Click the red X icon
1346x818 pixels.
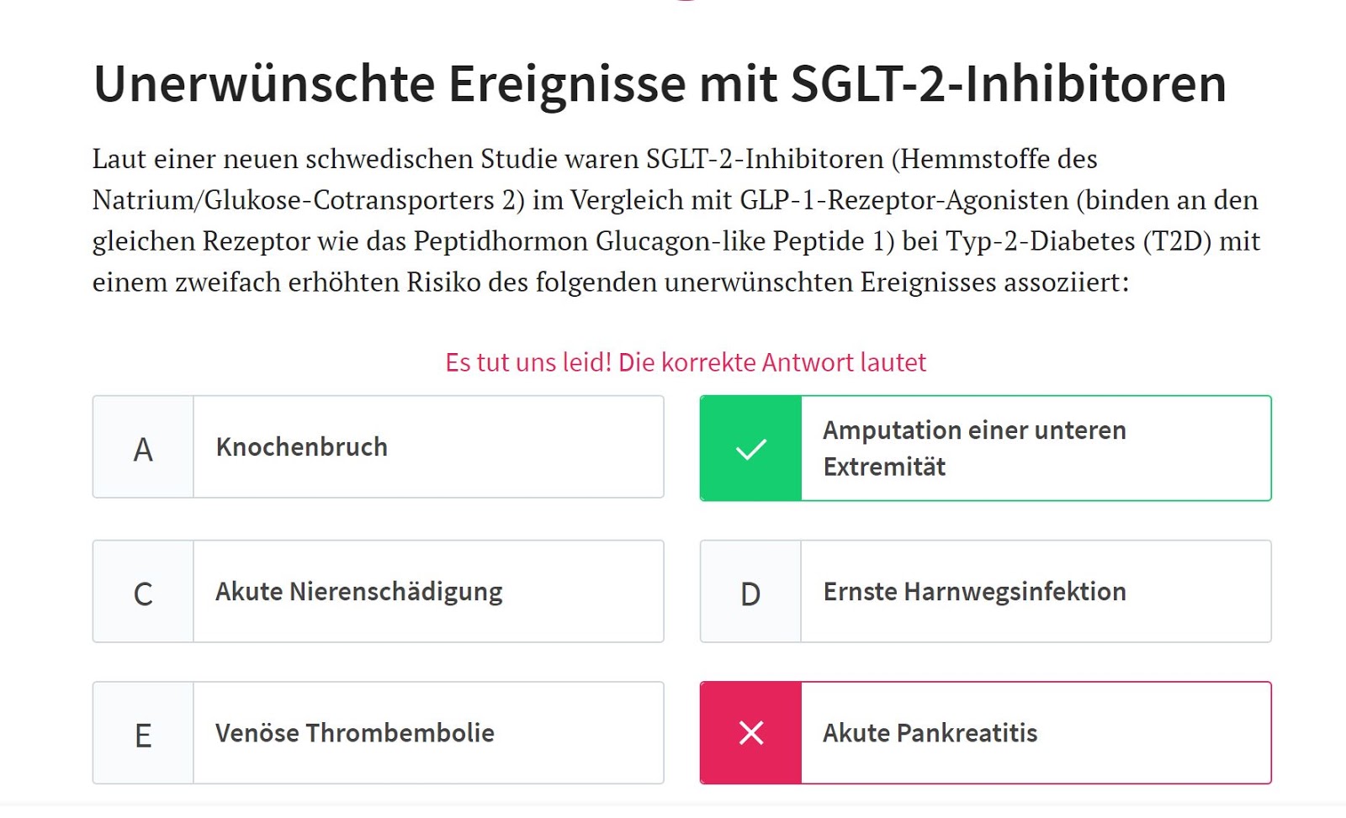(x=750, y=733)
